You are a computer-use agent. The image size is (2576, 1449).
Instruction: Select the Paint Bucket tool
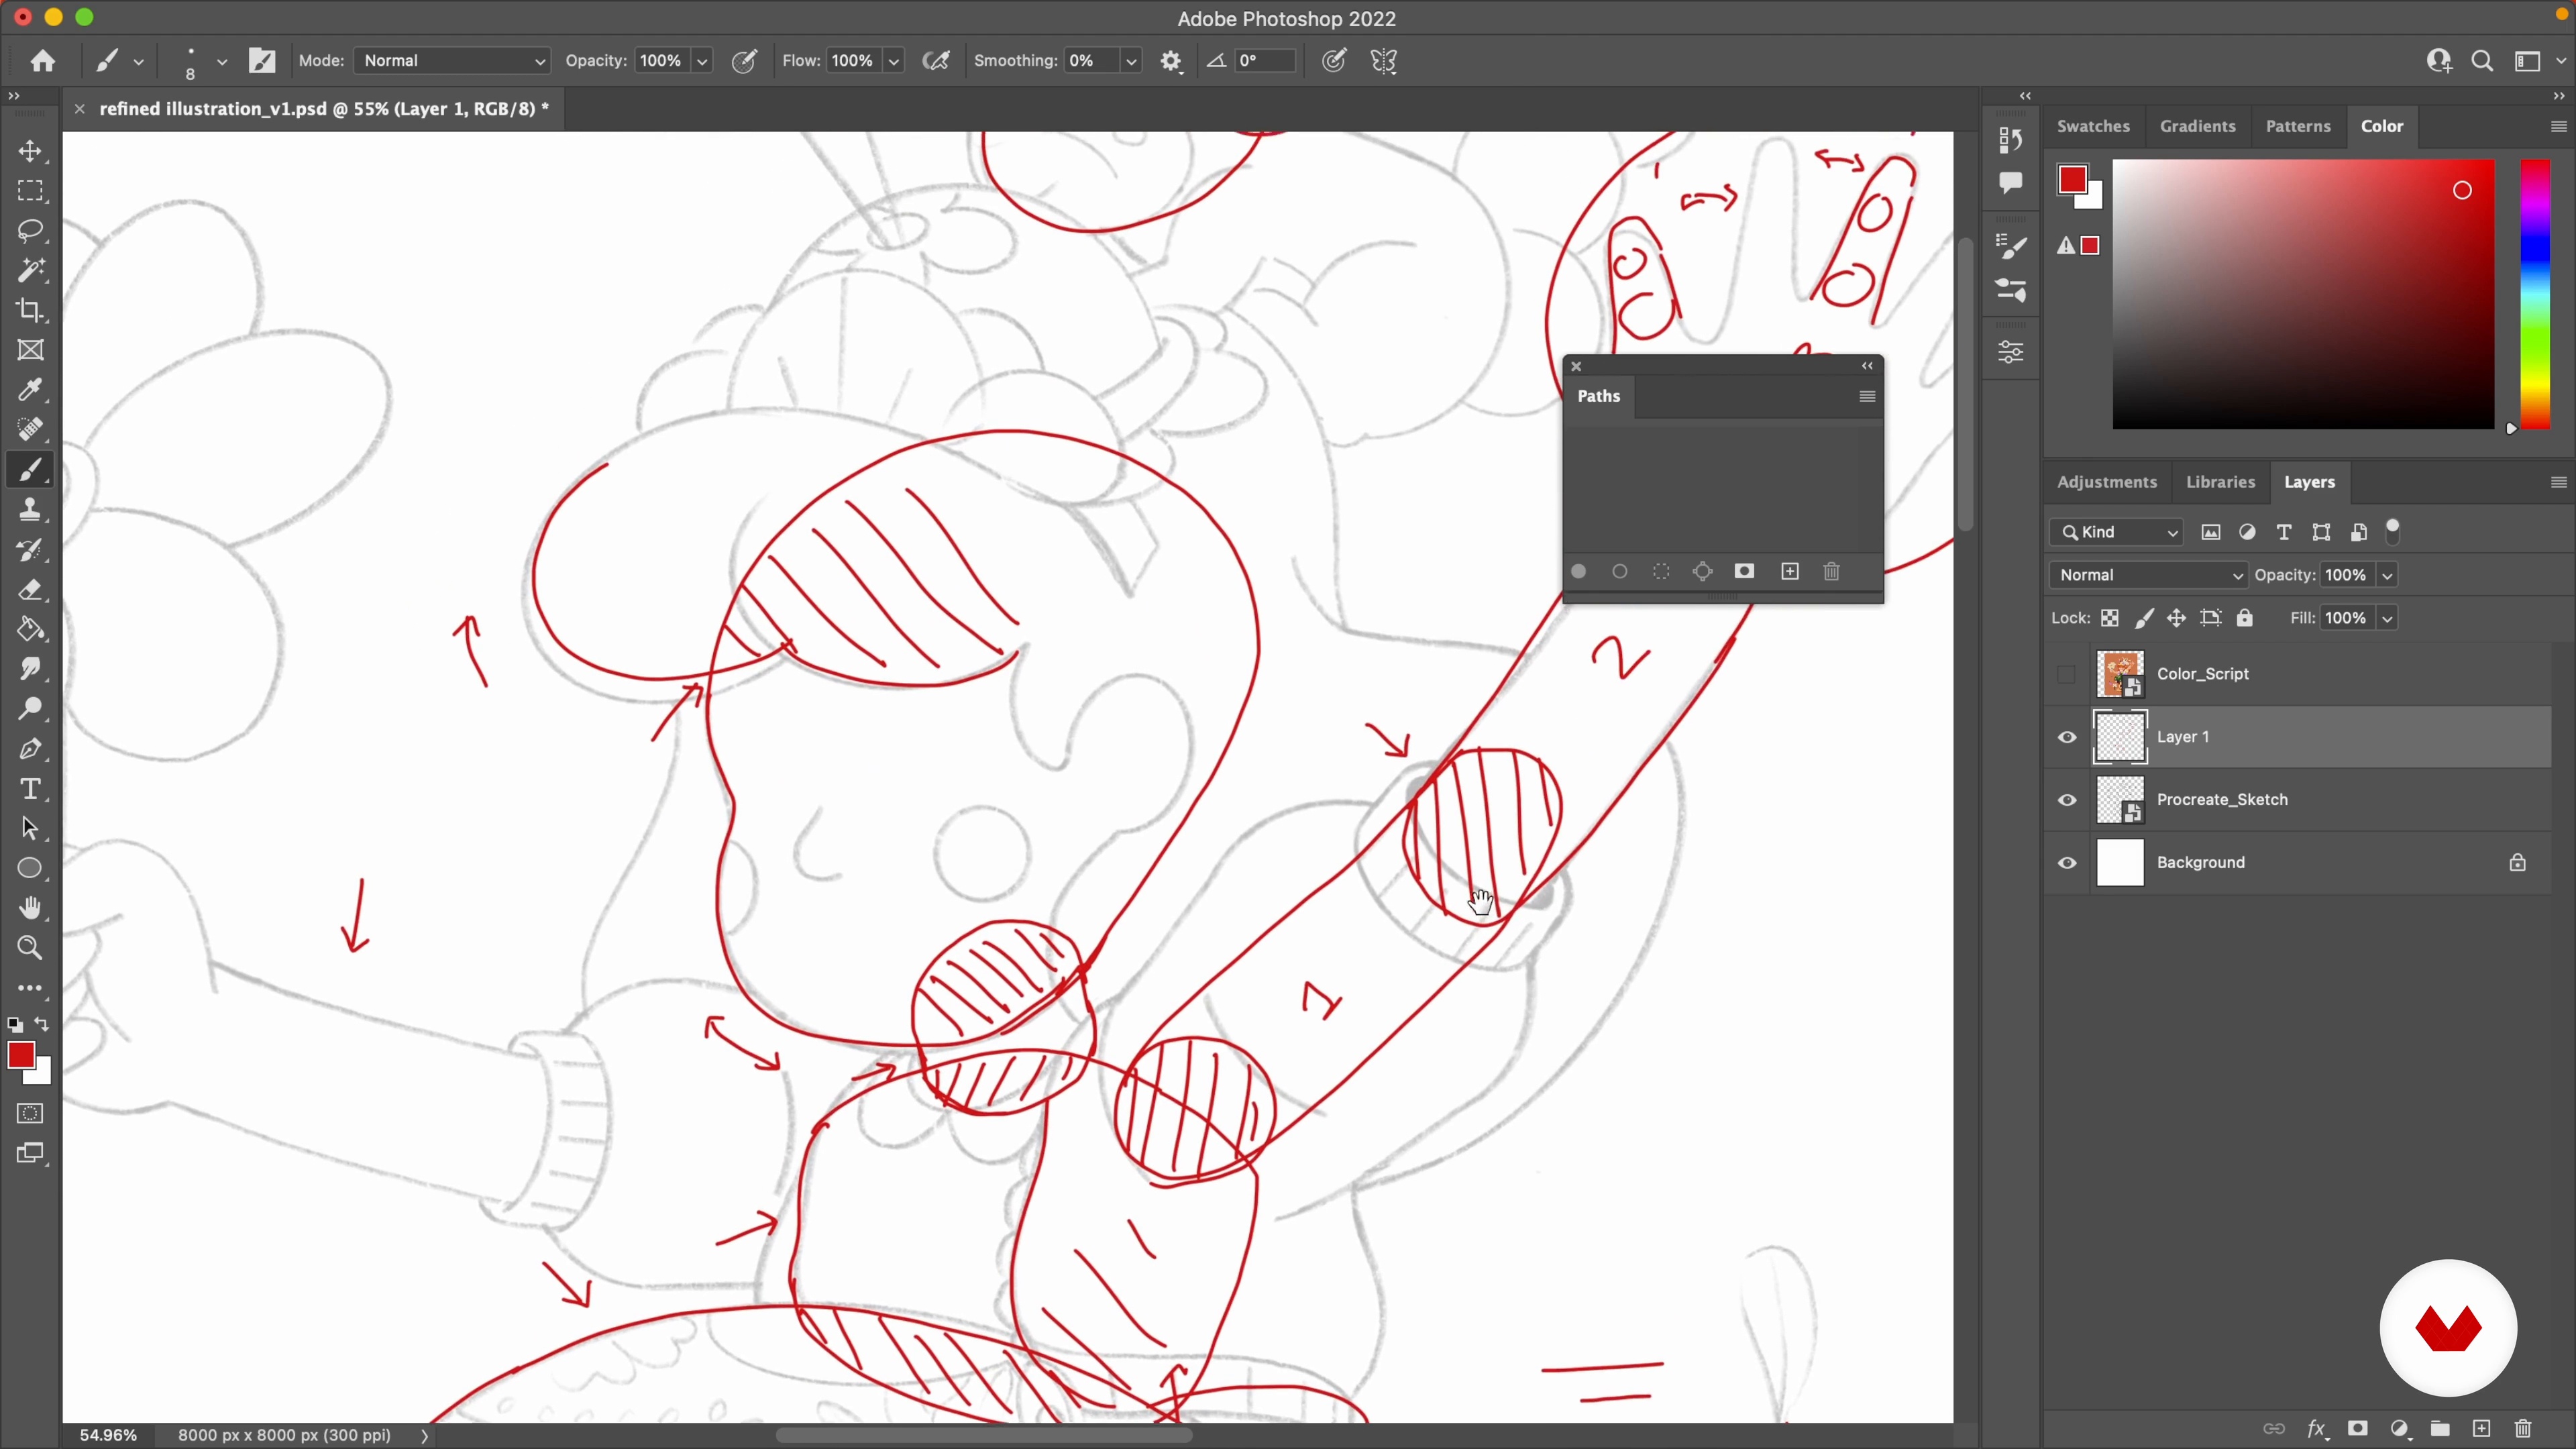(x=30, y=630)
